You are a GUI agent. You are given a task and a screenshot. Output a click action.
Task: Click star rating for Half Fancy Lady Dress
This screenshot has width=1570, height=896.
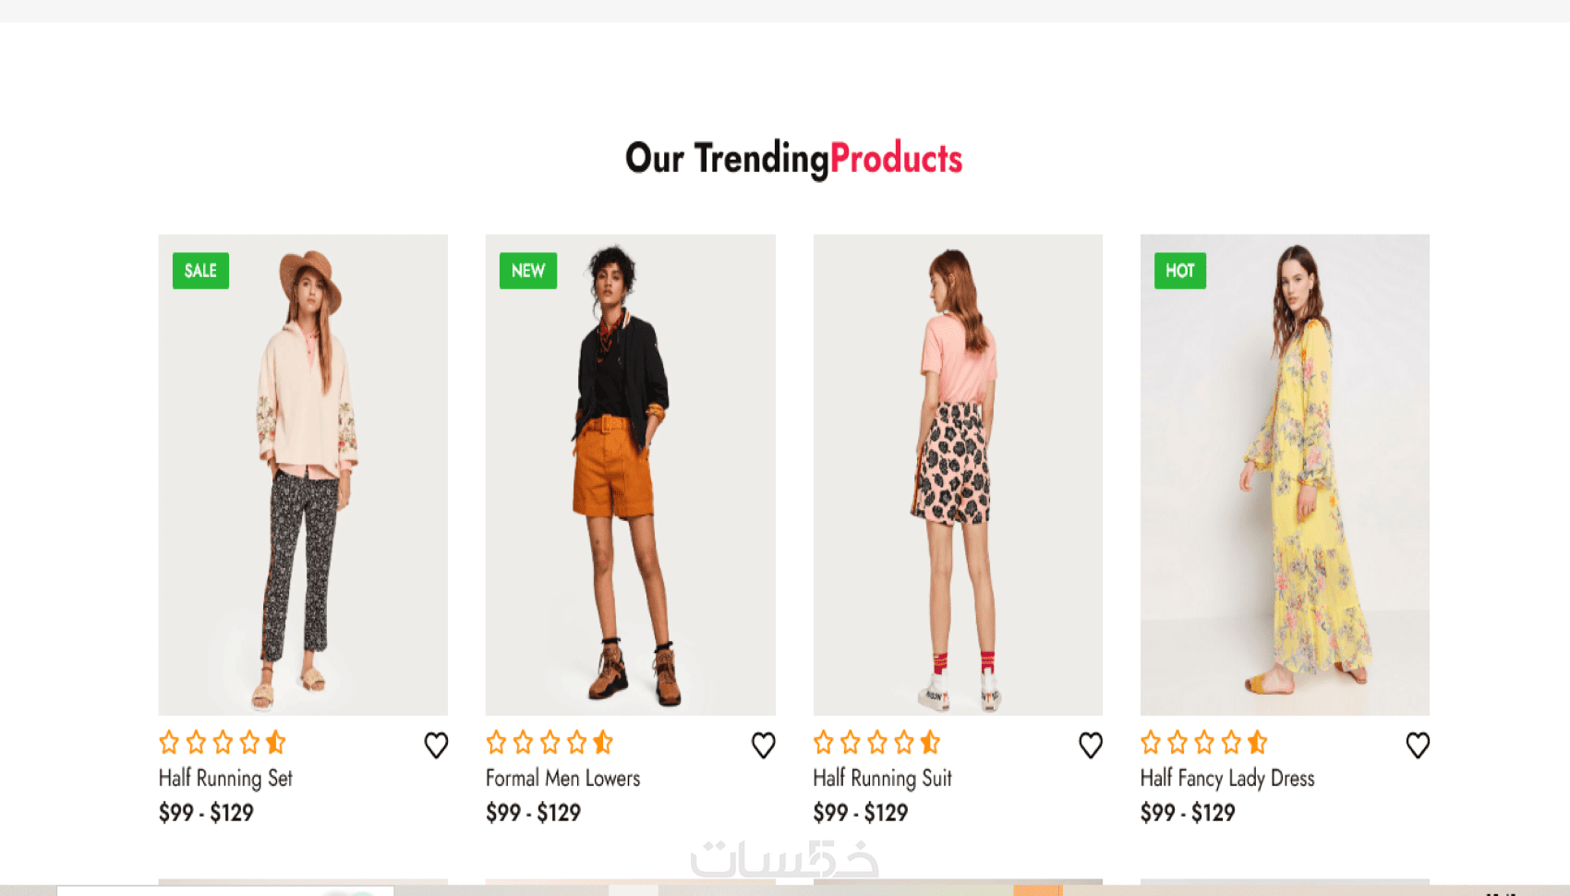pos(1203,742)
